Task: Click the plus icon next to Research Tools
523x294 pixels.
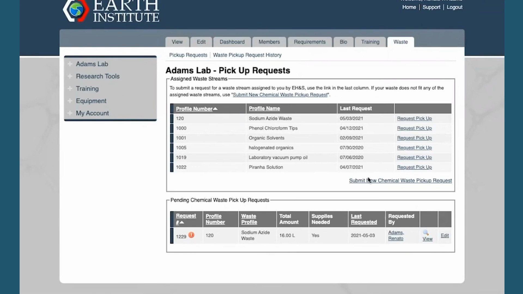Action: (x=70, y=76)
